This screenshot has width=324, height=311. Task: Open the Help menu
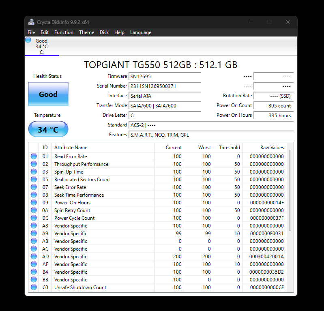click(x=119, y=32)
